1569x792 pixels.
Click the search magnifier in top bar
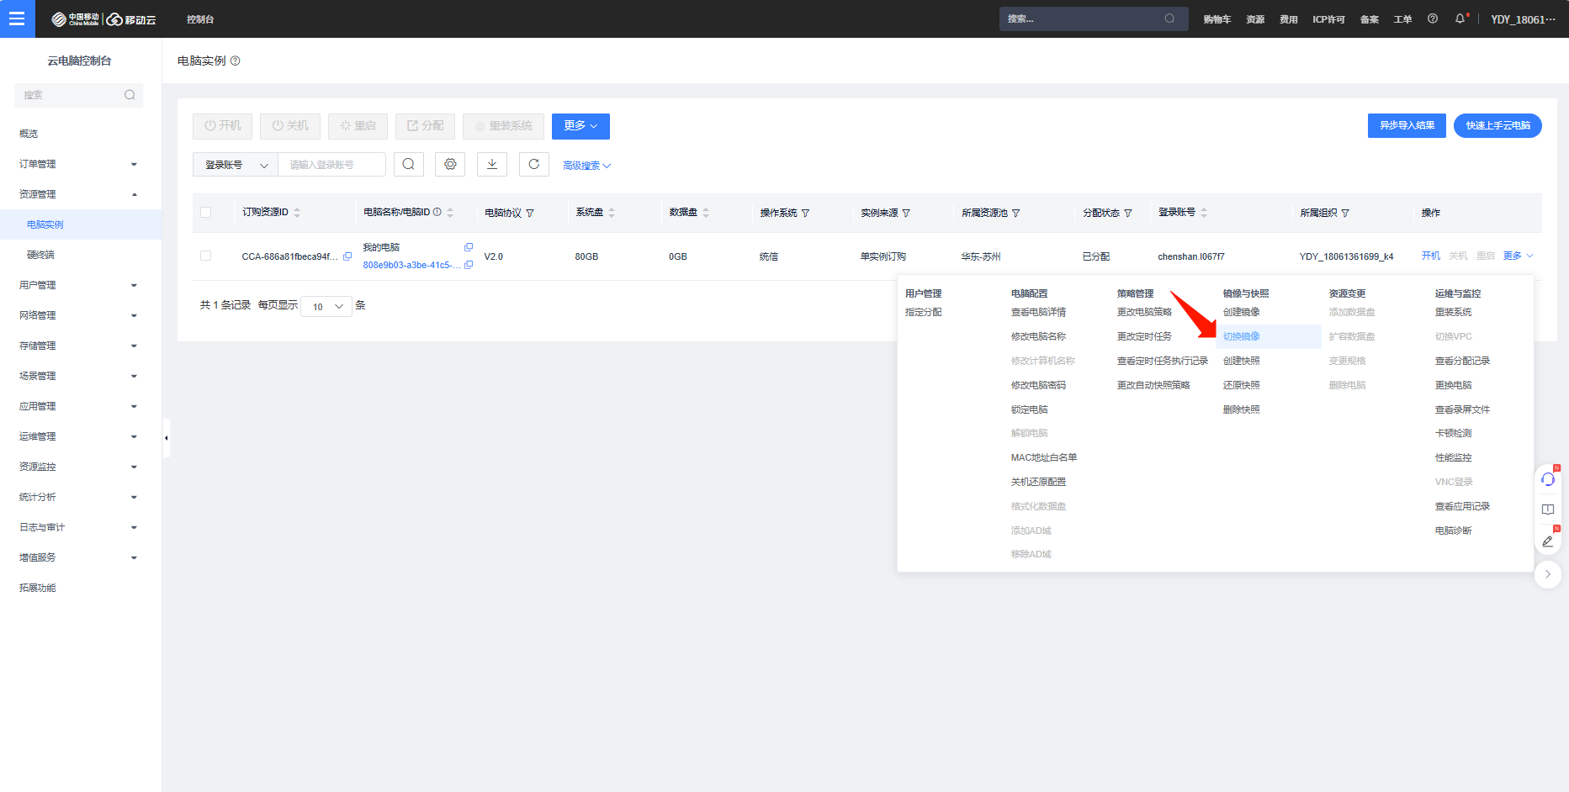point(1169,18)
